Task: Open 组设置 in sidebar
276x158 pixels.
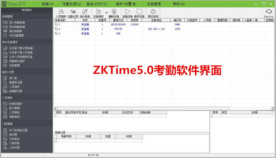Action: (x=10, y=134)
